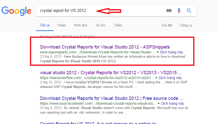Switch to the Tất cả tab

pos(45,25)
